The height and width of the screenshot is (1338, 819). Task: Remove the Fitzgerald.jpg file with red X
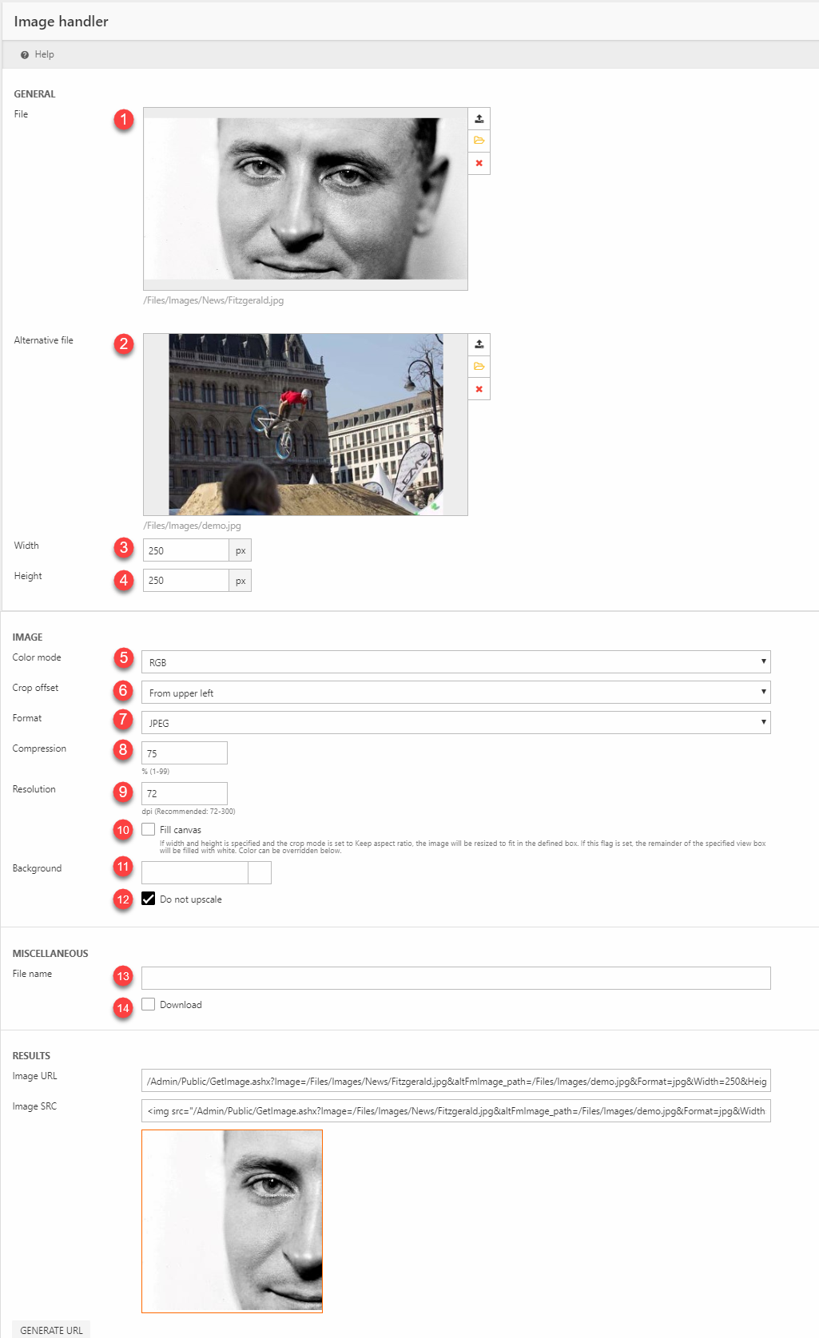(479, 164)
